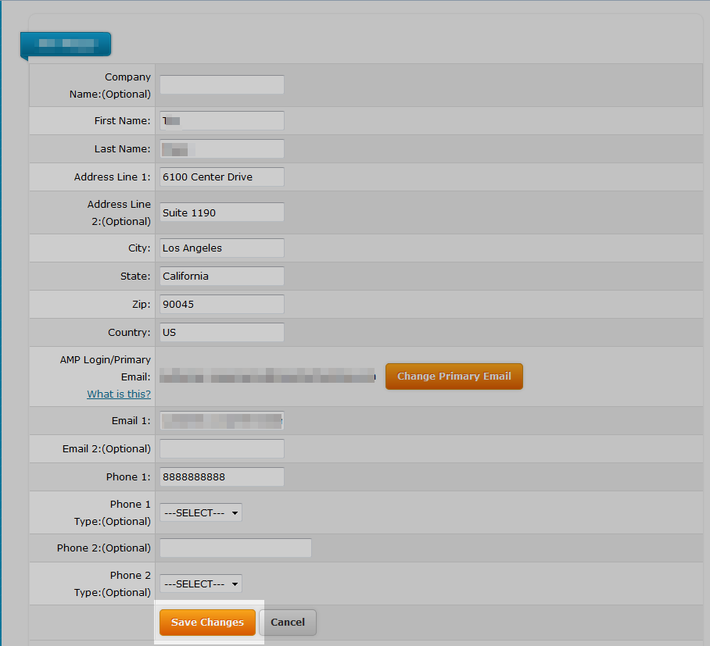The width and height of the screenshot is (710, 646).
Task: Click the blue tab above the form
Action: 66,45
